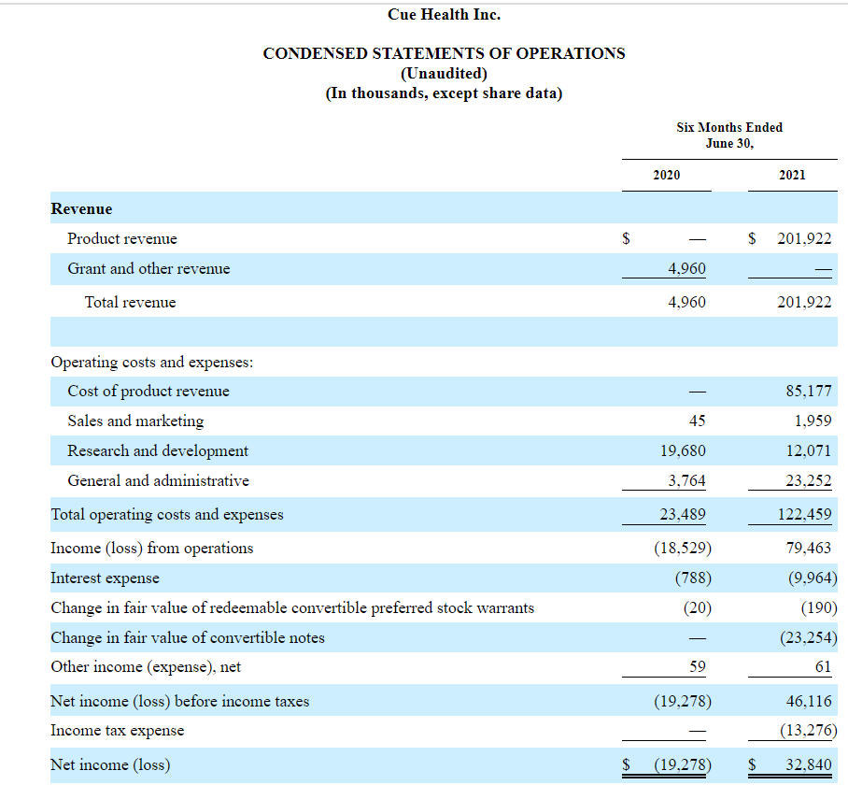
Task: Click the final 'Net income (loss)' label
Action: coord(111,765)
